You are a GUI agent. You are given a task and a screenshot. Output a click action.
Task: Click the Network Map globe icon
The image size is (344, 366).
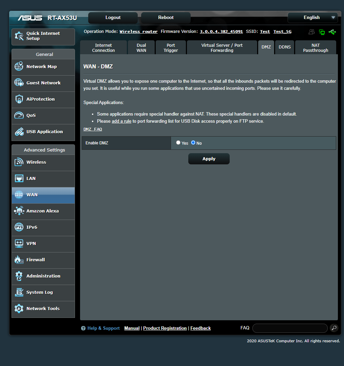(19, 66)
